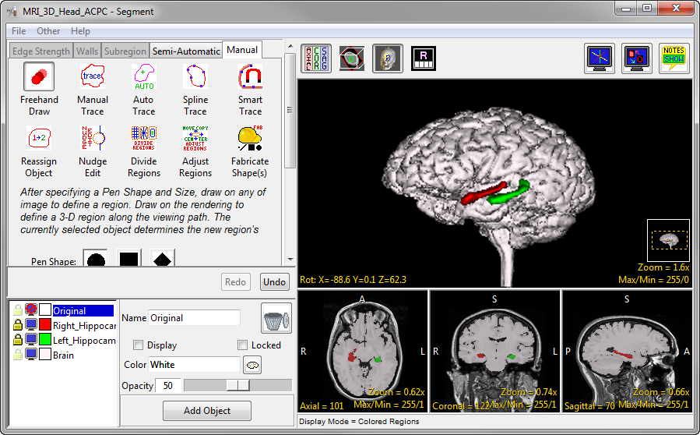
Task: Click the red swatch of Right_Hippocampus
Action: point(45,325)
